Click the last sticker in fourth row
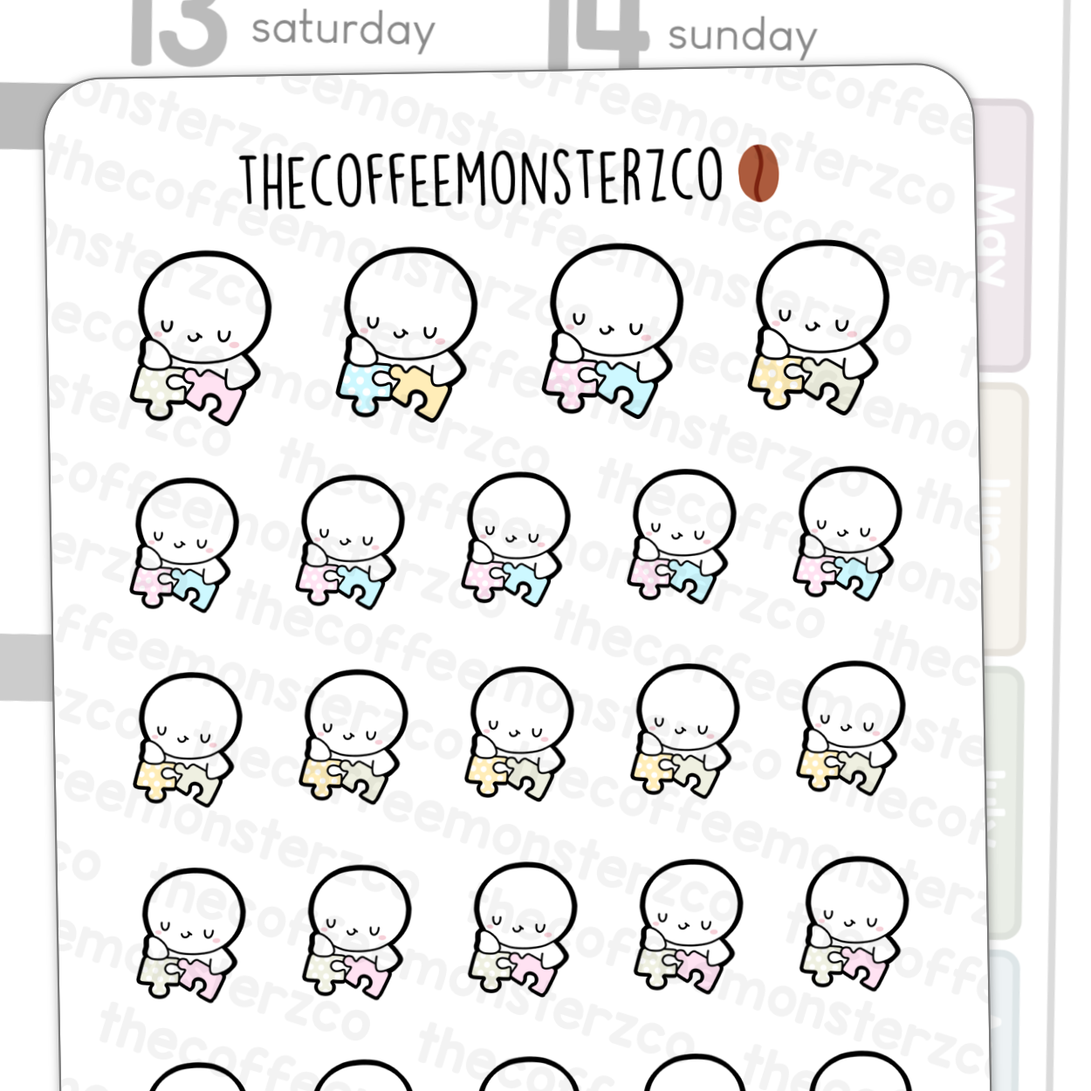The image size is (1091, 1091). coord(854,925)
